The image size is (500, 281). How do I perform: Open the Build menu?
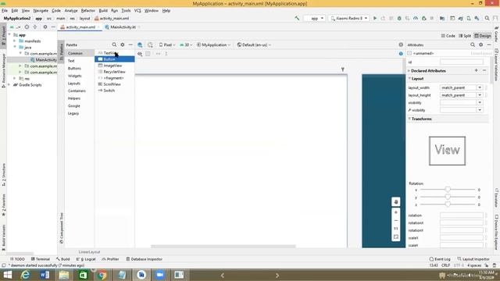(103, 10)
